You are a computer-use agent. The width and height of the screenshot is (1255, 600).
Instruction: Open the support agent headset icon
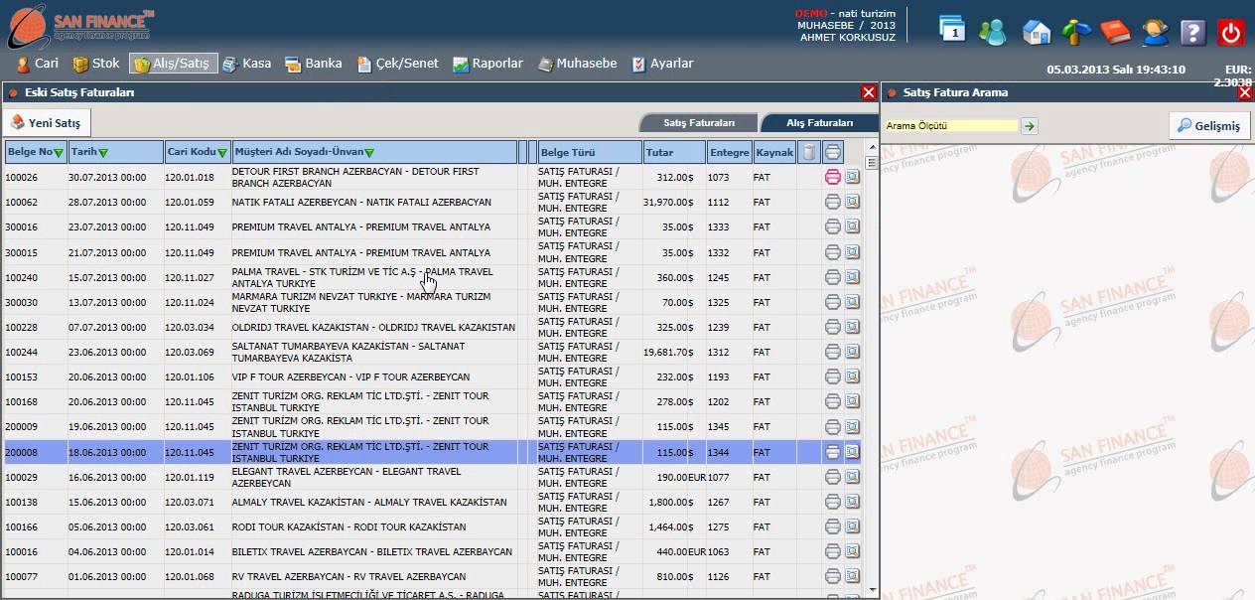pos(1155,32)
